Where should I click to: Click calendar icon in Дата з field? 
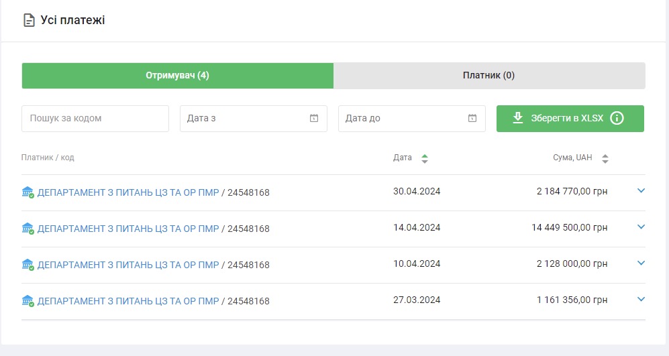313,119
